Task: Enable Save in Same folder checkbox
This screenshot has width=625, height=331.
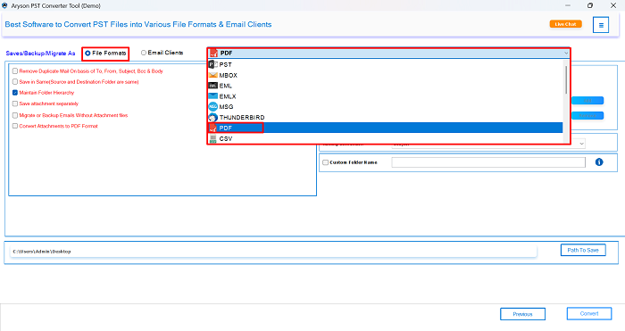Action: click(x=15, y=82)
